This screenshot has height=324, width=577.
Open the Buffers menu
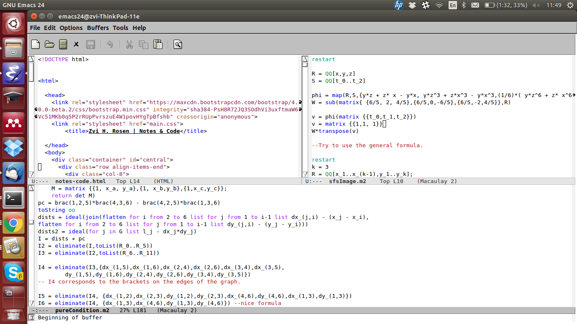[x=98, y=28]
